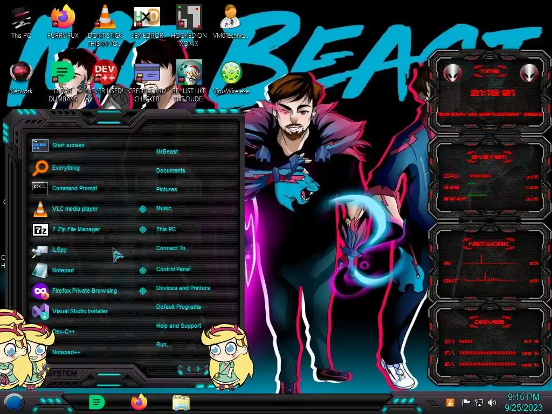Viewport: 552px width, 414px height.
Task: Expand the Notepad jump list arrow
Action: 142,271
